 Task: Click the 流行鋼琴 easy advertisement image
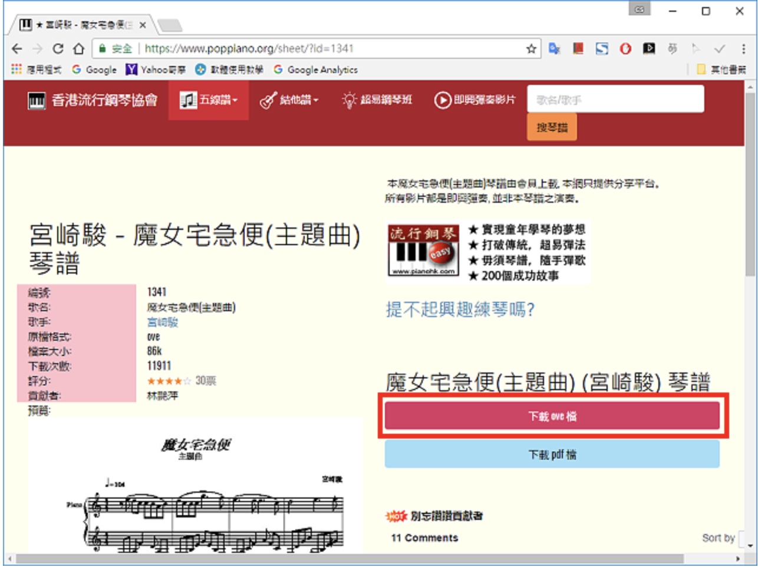[488, 252]
